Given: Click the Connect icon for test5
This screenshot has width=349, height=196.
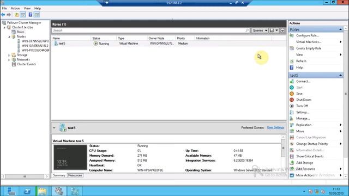Looking at the screenshot, I should [x=292, y=82].
